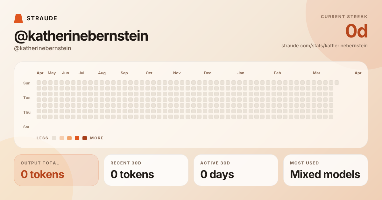Viewport: 382px width, 200px height.
Task: Click the last Sunday cell in heatmap
Action: (x=337, y=83)
